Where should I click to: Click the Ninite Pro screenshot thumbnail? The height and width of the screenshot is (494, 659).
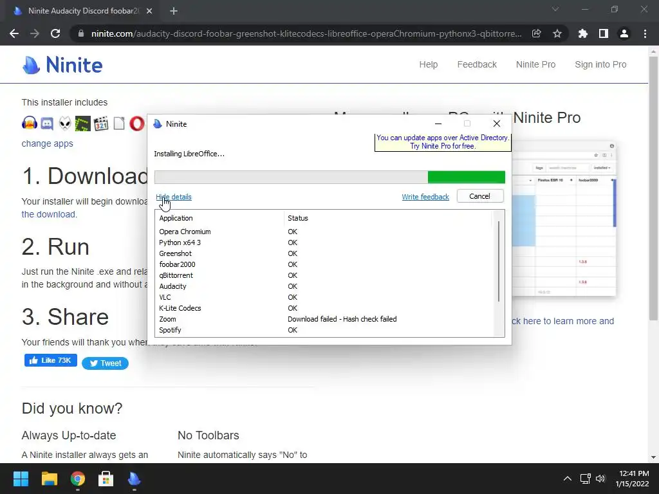pyautogui.click(x=564, y=219)
